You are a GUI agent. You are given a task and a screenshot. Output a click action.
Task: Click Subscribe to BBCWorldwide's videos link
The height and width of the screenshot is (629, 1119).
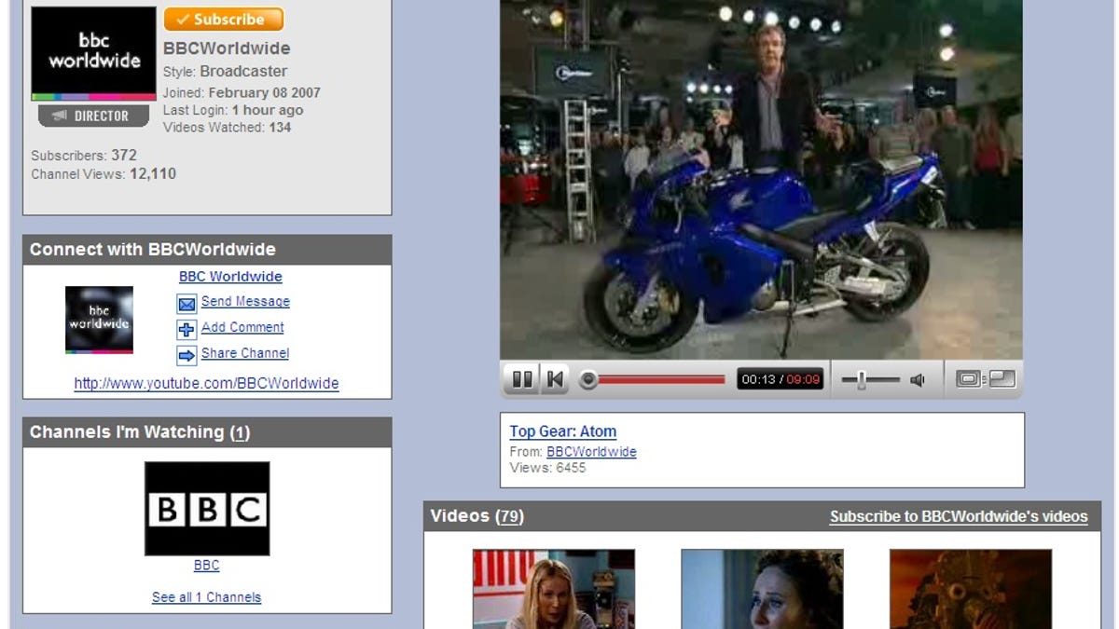pos(959,516)
